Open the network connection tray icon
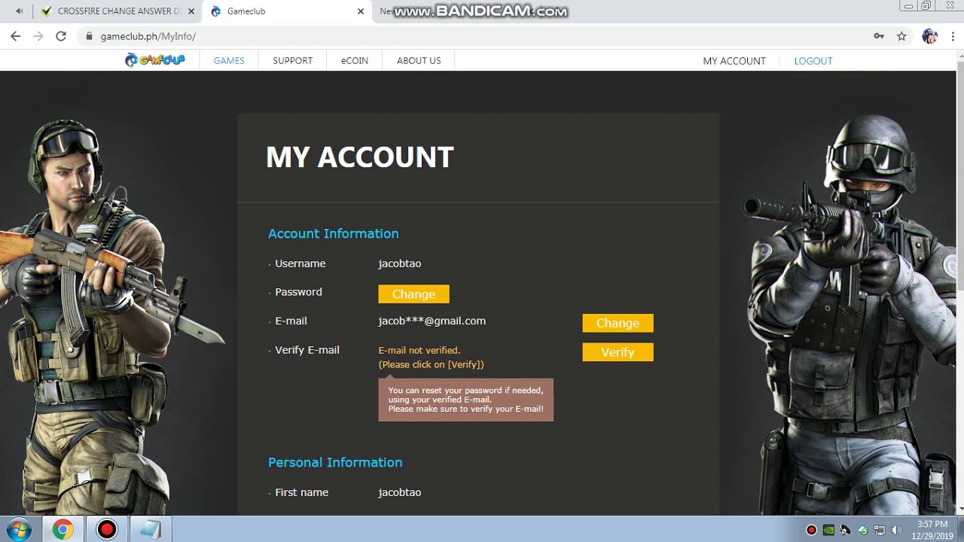964x542 pixels. tap(880, 530)
